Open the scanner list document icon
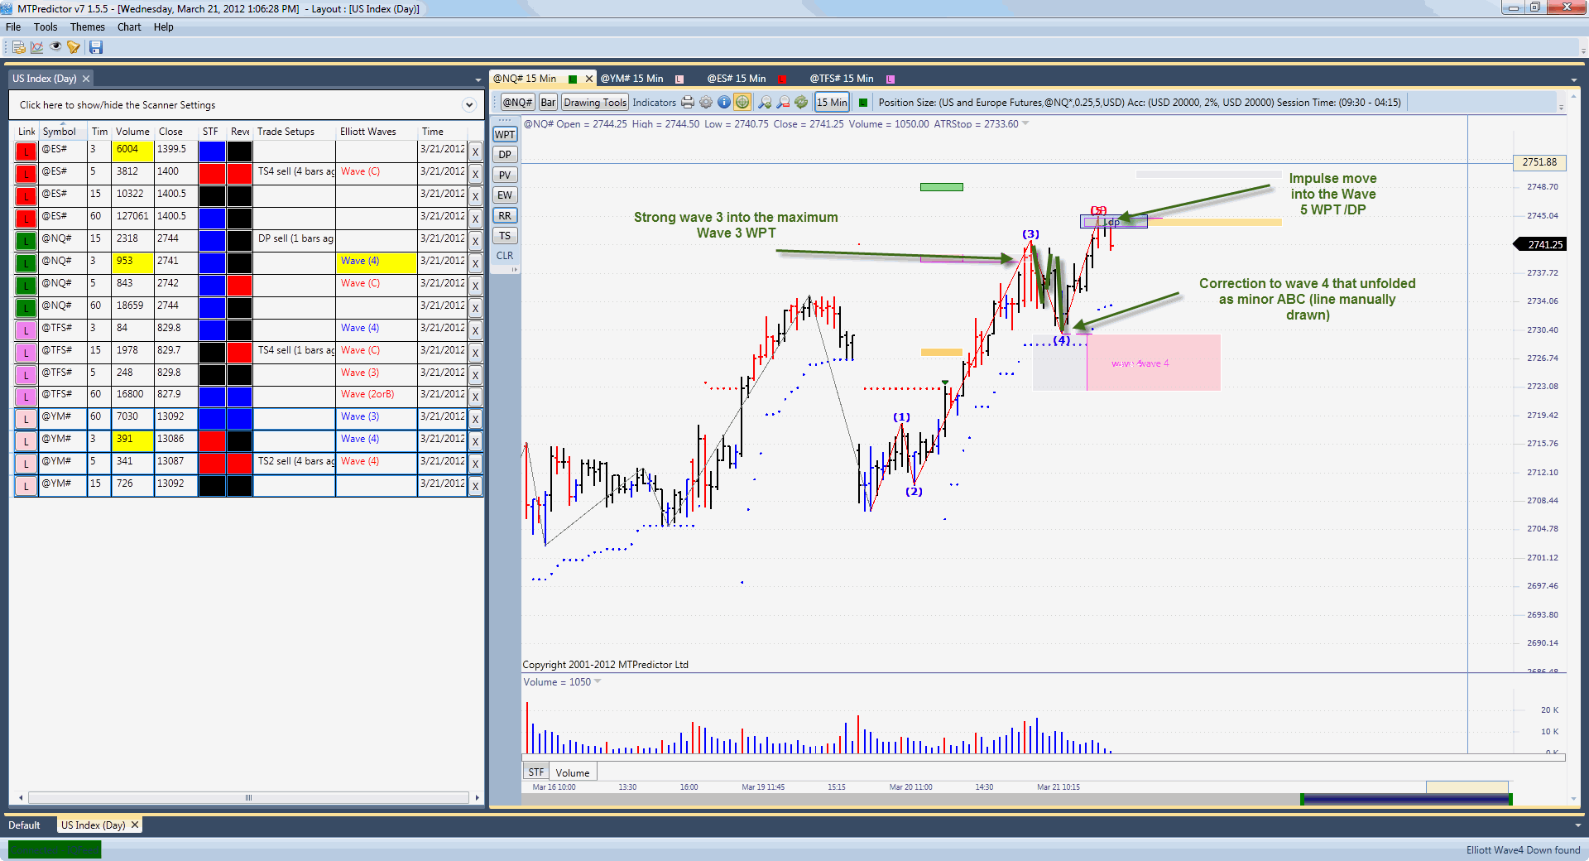The width and height of the screenshot is (1589, 861). 19,47
